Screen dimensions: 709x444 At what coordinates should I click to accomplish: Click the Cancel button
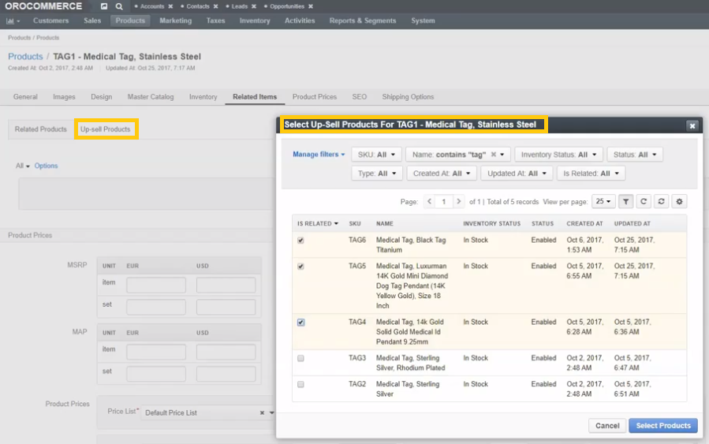tap(607, 425)
